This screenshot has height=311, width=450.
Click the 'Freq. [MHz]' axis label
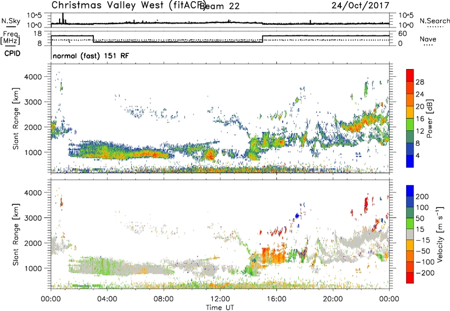pyautogui.click(x=11, y=38)
